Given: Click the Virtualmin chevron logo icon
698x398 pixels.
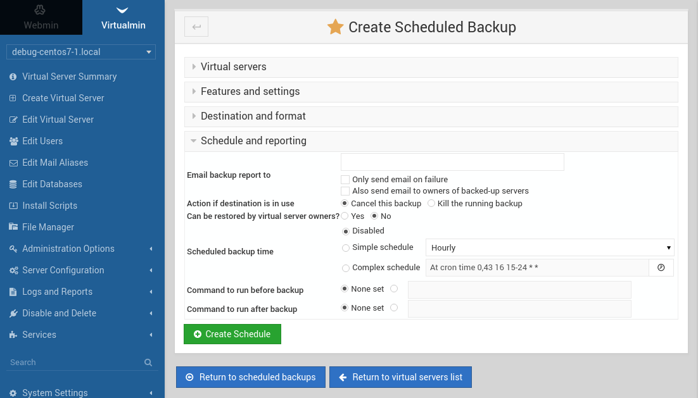Looking at the screenshot, I should tap(122, 9).
